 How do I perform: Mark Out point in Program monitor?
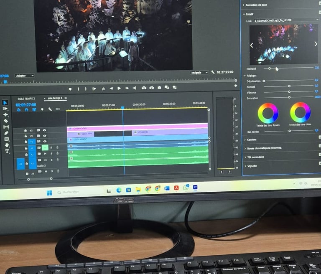86,89
